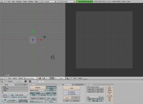Click the Quality: 100 number field
Screen dimensions: 143x104
click(91, 99)
